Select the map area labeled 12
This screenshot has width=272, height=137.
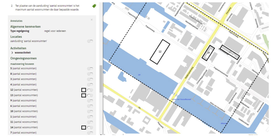160,52
